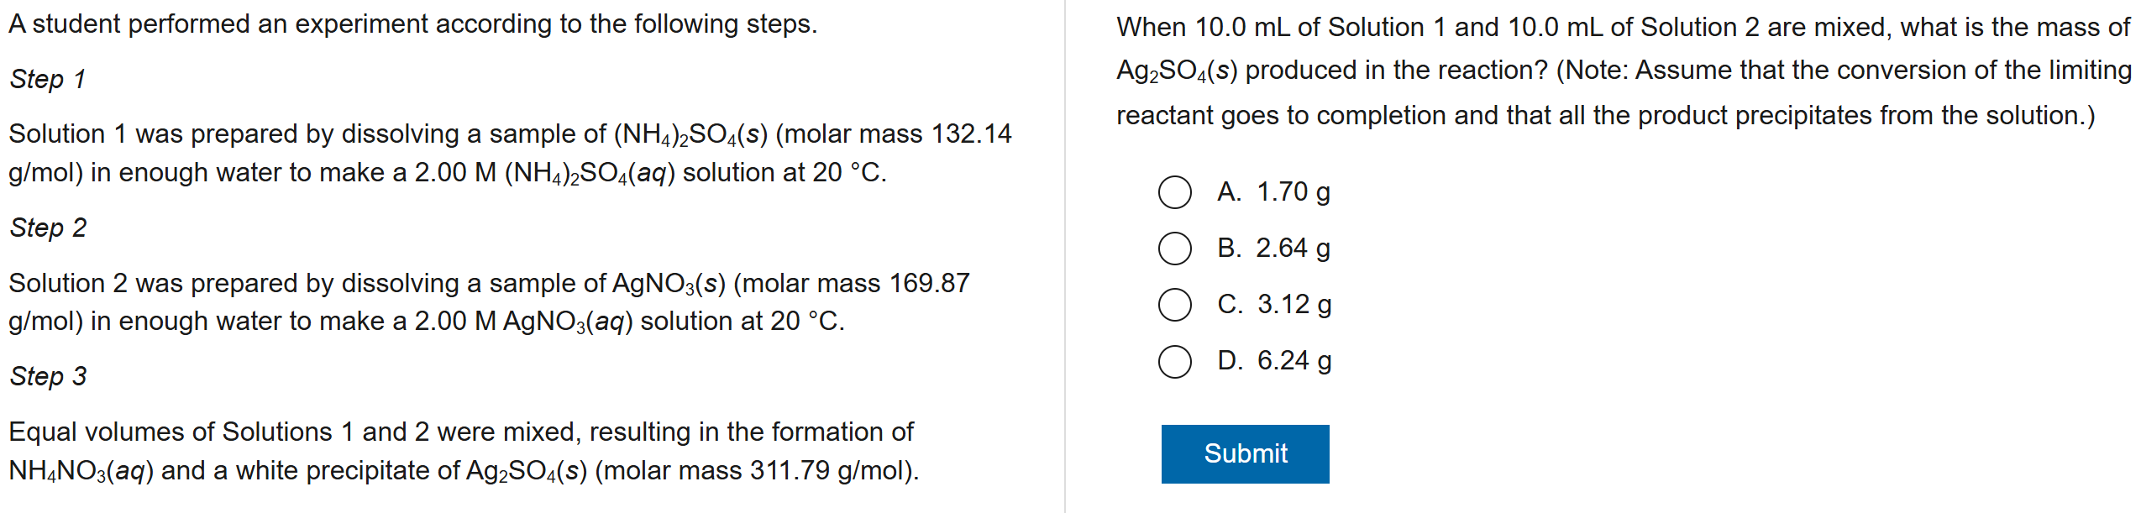Viewport: 2141px width, 513px height.
Task: Choose the radio circle beside 2.64 g
Action: (x=1174, y=249)
